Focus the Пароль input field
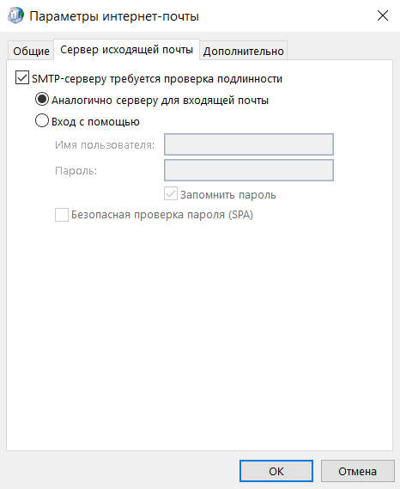Image resolution: width=400 pixels, height=489 pixels. point(249,170)
